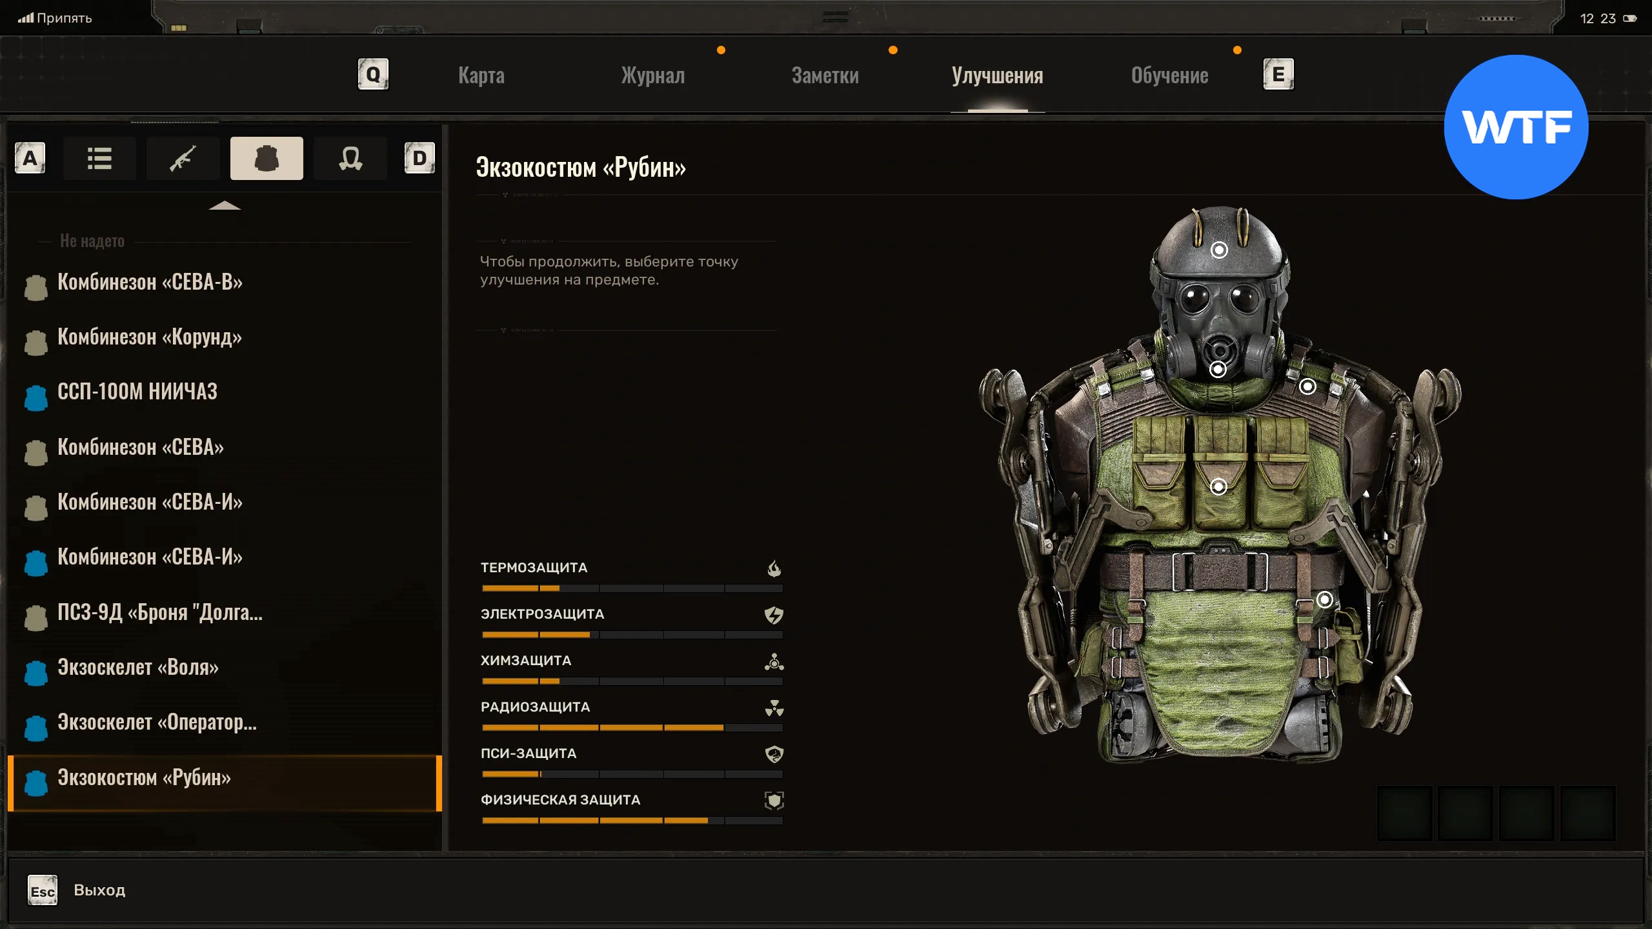This screenshot has height=929, width=1652.
Task: Select the chest pouch upgrade point
Action: 1218,486
